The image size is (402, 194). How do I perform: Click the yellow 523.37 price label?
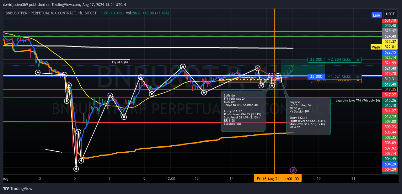pos(390,42)
